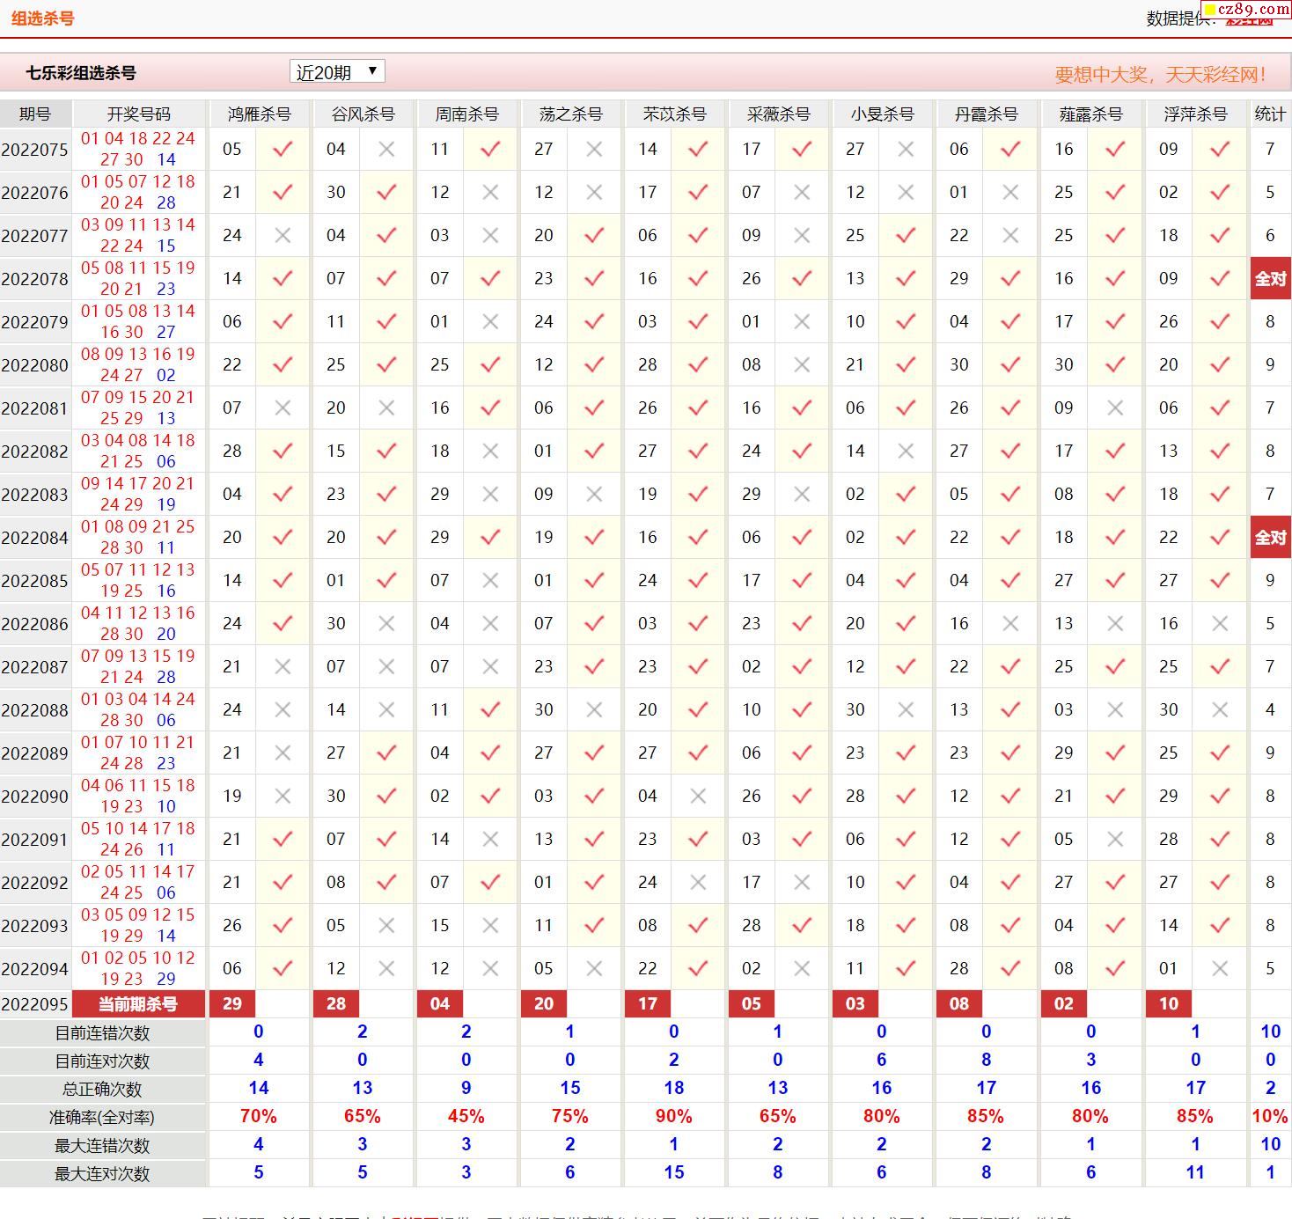This screenshot has width=1292, height=1219.
Task: Click the 小旻杀号 column header
Action: click(x=883, y=114)
